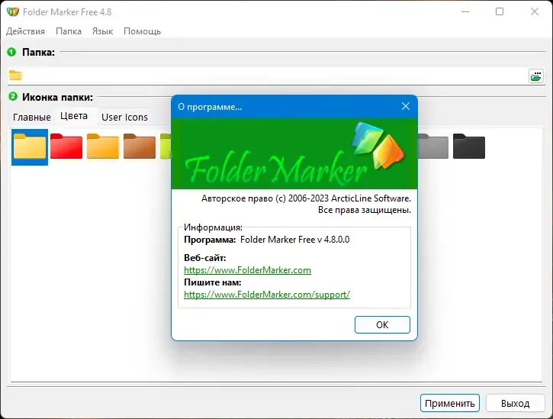Pick the orange folder icon
This screenshot has width=553, height=419.
103,146
